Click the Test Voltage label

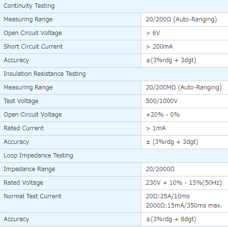[21, 101]
